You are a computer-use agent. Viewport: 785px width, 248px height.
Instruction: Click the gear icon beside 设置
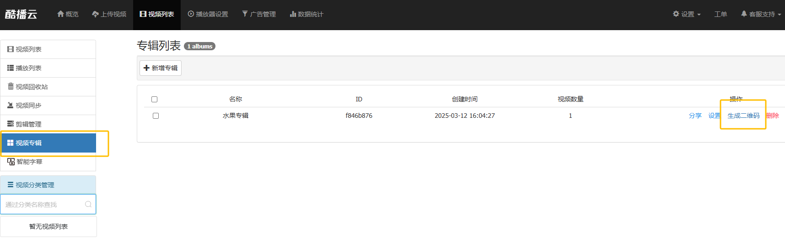[x=676, y=14]
